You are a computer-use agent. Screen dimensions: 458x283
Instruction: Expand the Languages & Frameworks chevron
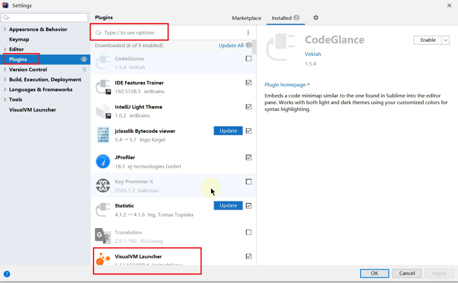click(x=5, y=89)
